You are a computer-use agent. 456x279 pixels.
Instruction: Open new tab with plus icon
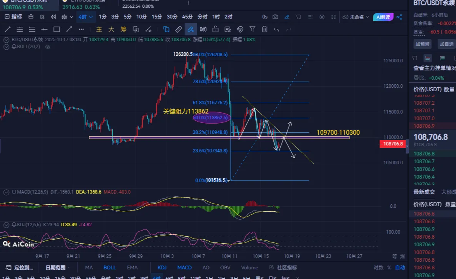pyautogui.click(x=188, y=3)
